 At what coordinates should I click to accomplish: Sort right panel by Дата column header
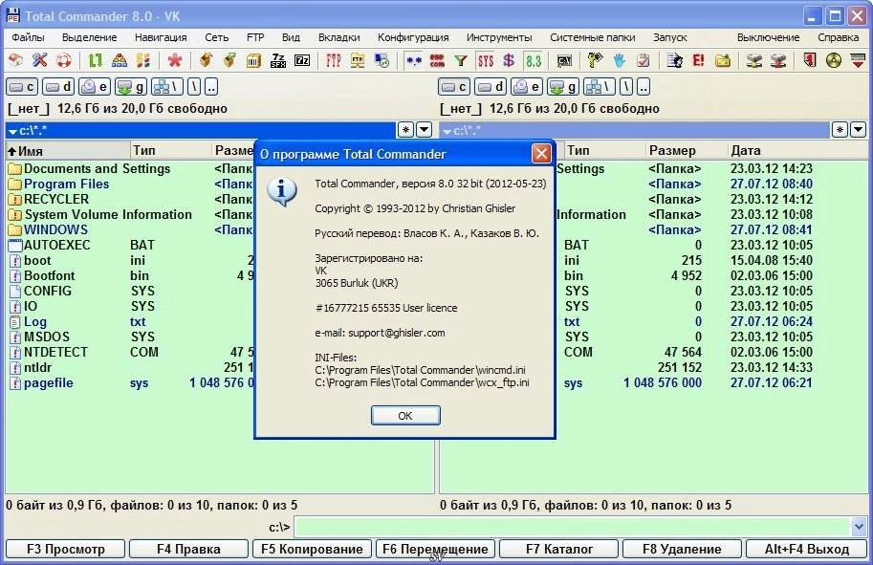[x=797, y=150]
